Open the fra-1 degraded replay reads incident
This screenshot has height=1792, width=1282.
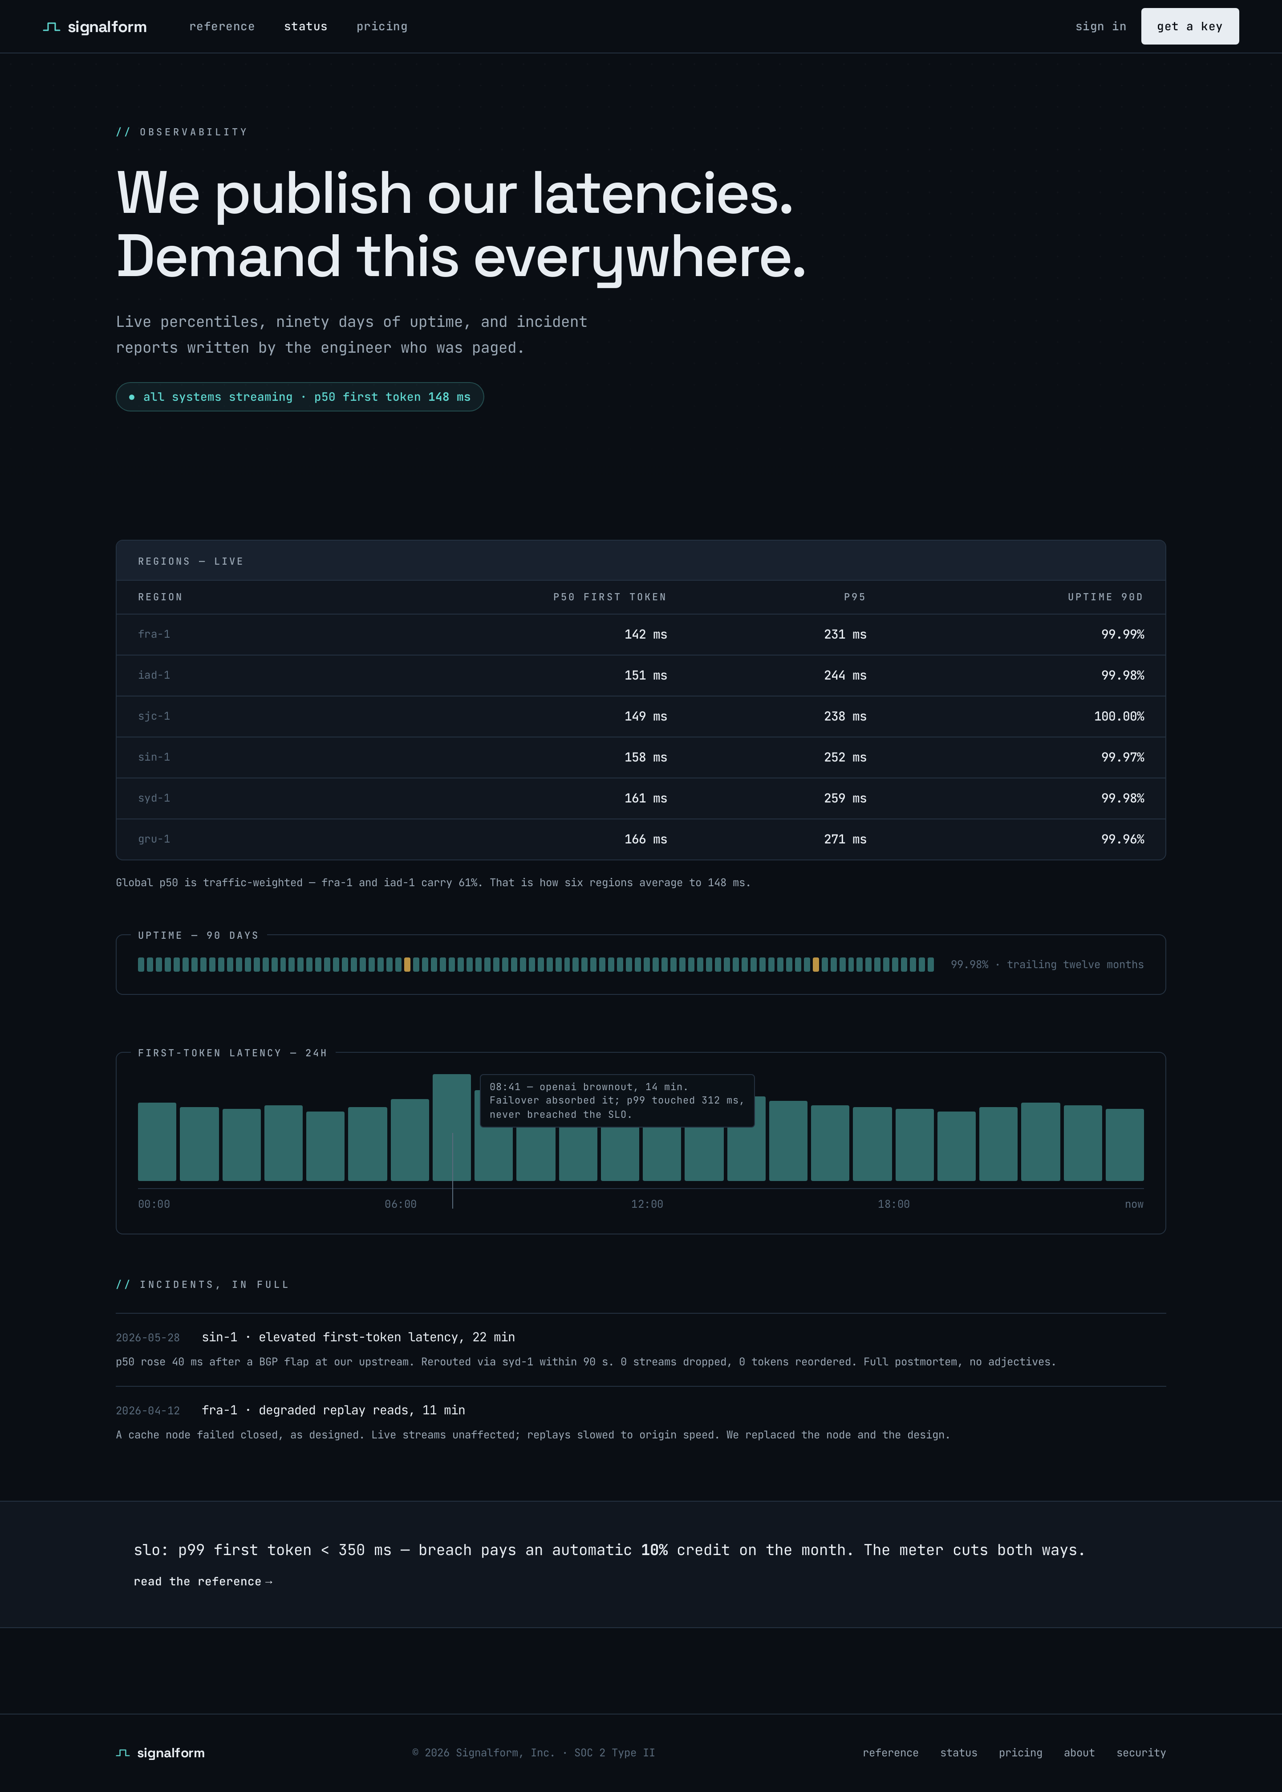[333, 1410]
